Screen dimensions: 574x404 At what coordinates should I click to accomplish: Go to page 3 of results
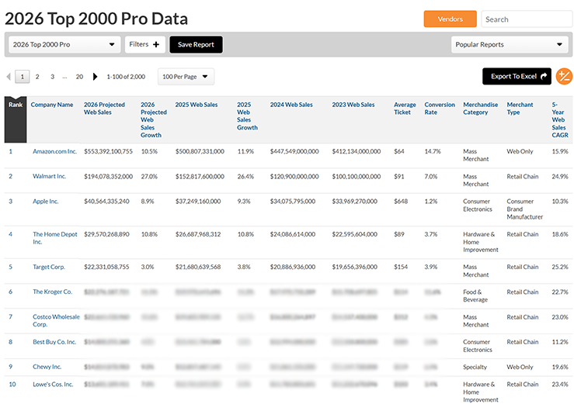[x=52, y=77]
